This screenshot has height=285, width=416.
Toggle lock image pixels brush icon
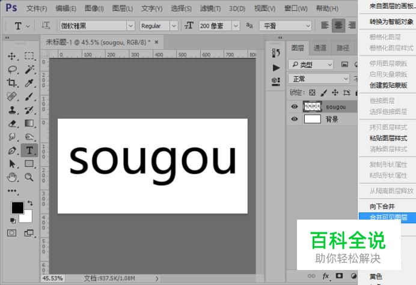pyautogui.click(x=323, y=93)
